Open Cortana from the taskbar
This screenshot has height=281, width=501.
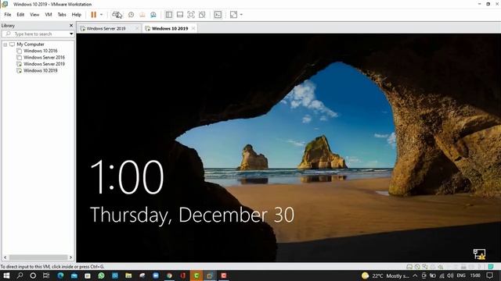coord(33,276)
